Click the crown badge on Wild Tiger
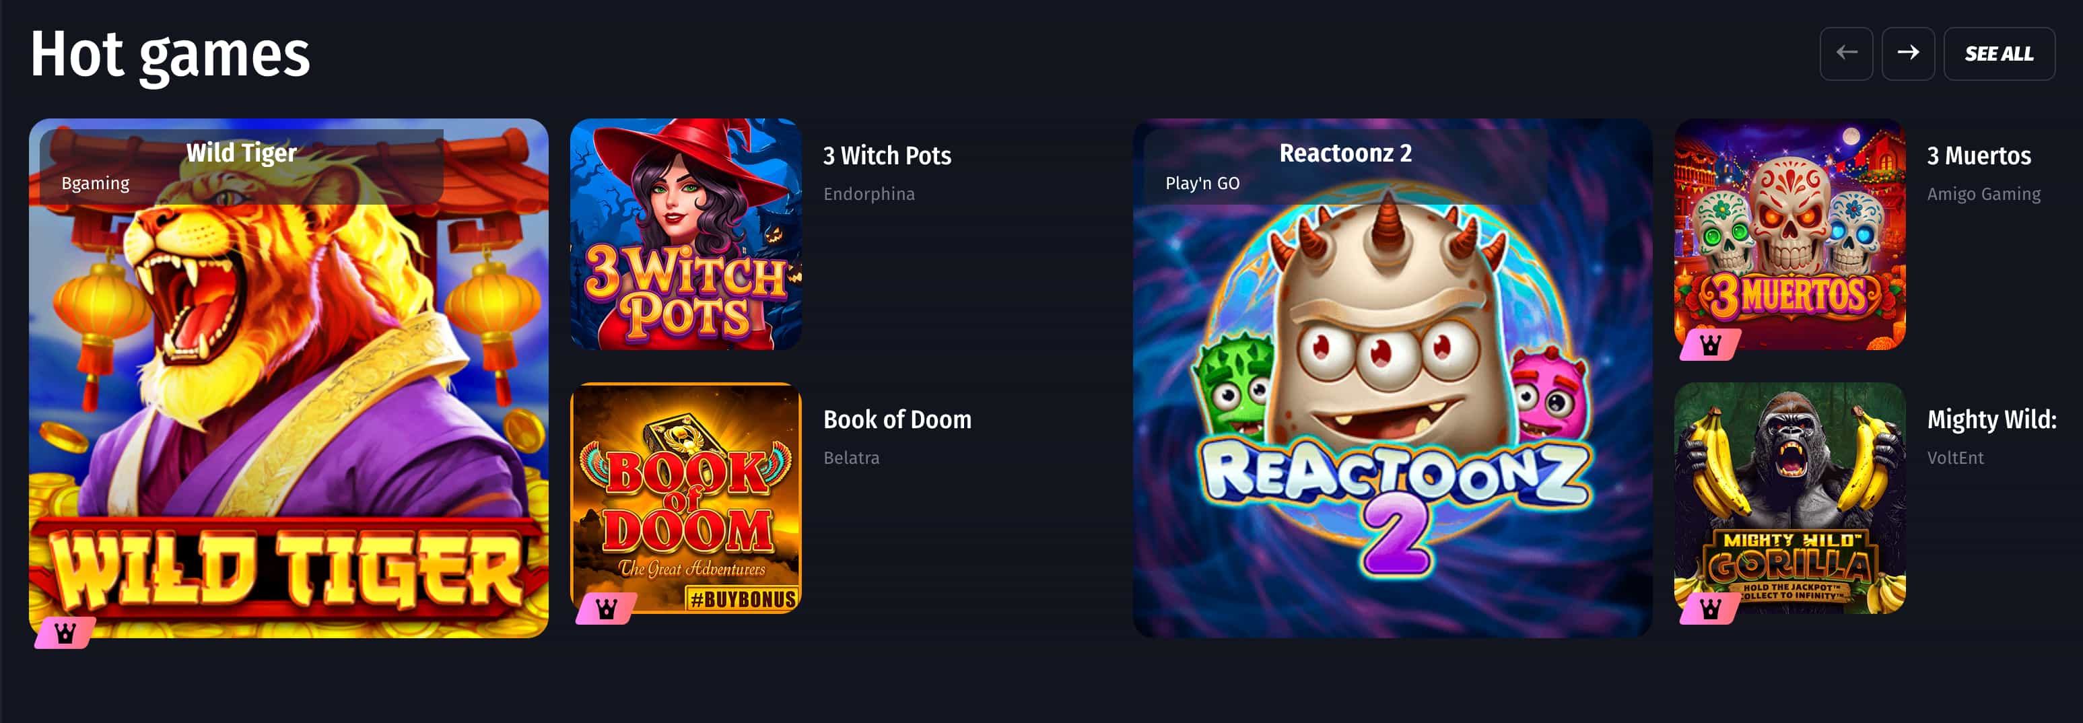The width and height of the screenshot is (2083, 723). pyautogui.click(x=65, y=632)
